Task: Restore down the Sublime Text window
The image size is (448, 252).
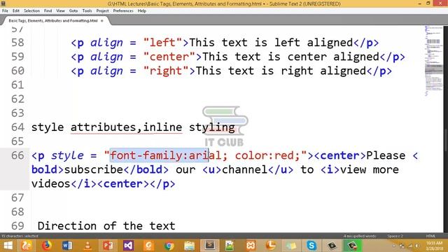Action: pos(428,3)
